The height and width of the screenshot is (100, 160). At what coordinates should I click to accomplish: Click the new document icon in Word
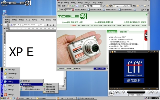pyautogui.click(x=5, y=25)
